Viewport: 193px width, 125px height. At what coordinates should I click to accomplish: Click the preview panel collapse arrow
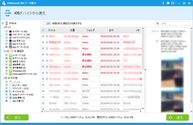click(145, 70)
